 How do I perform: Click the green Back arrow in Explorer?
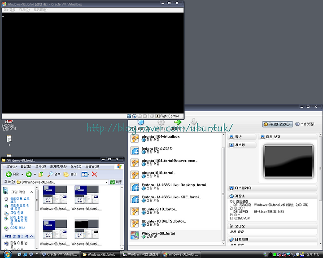tap(9, 175)
